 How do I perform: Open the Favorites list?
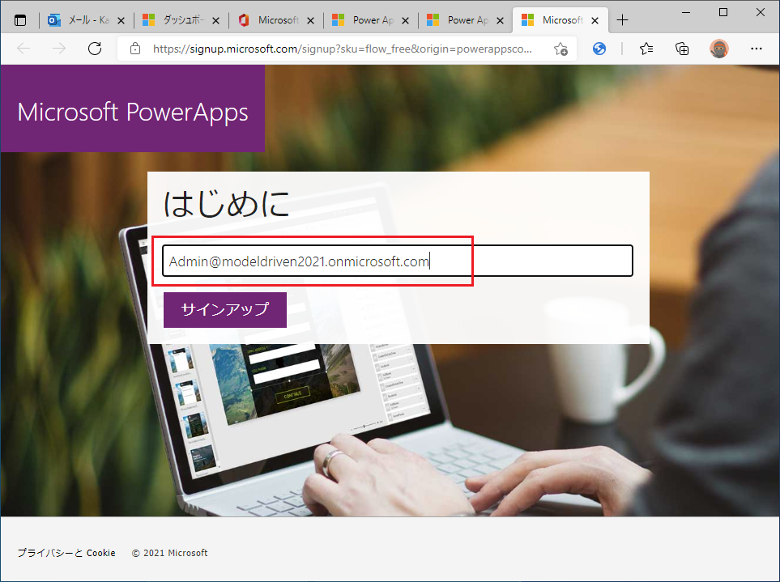click(x=646, y=49)
